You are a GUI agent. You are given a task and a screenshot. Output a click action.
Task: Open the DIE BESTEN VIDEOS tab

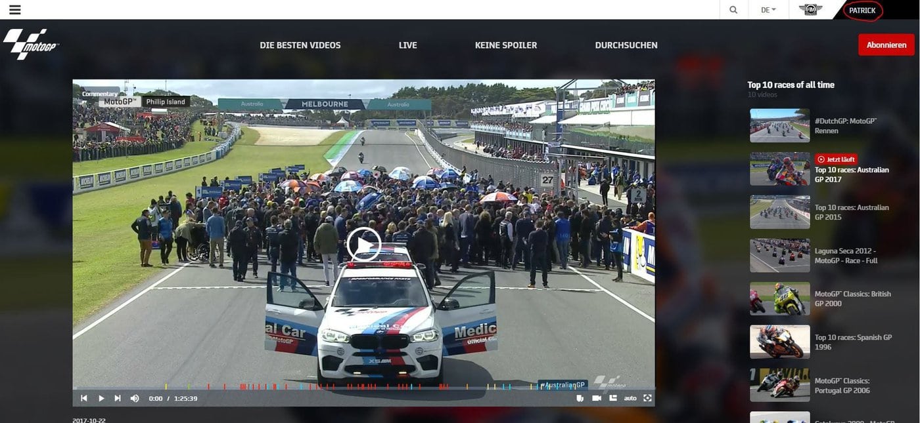300,45
